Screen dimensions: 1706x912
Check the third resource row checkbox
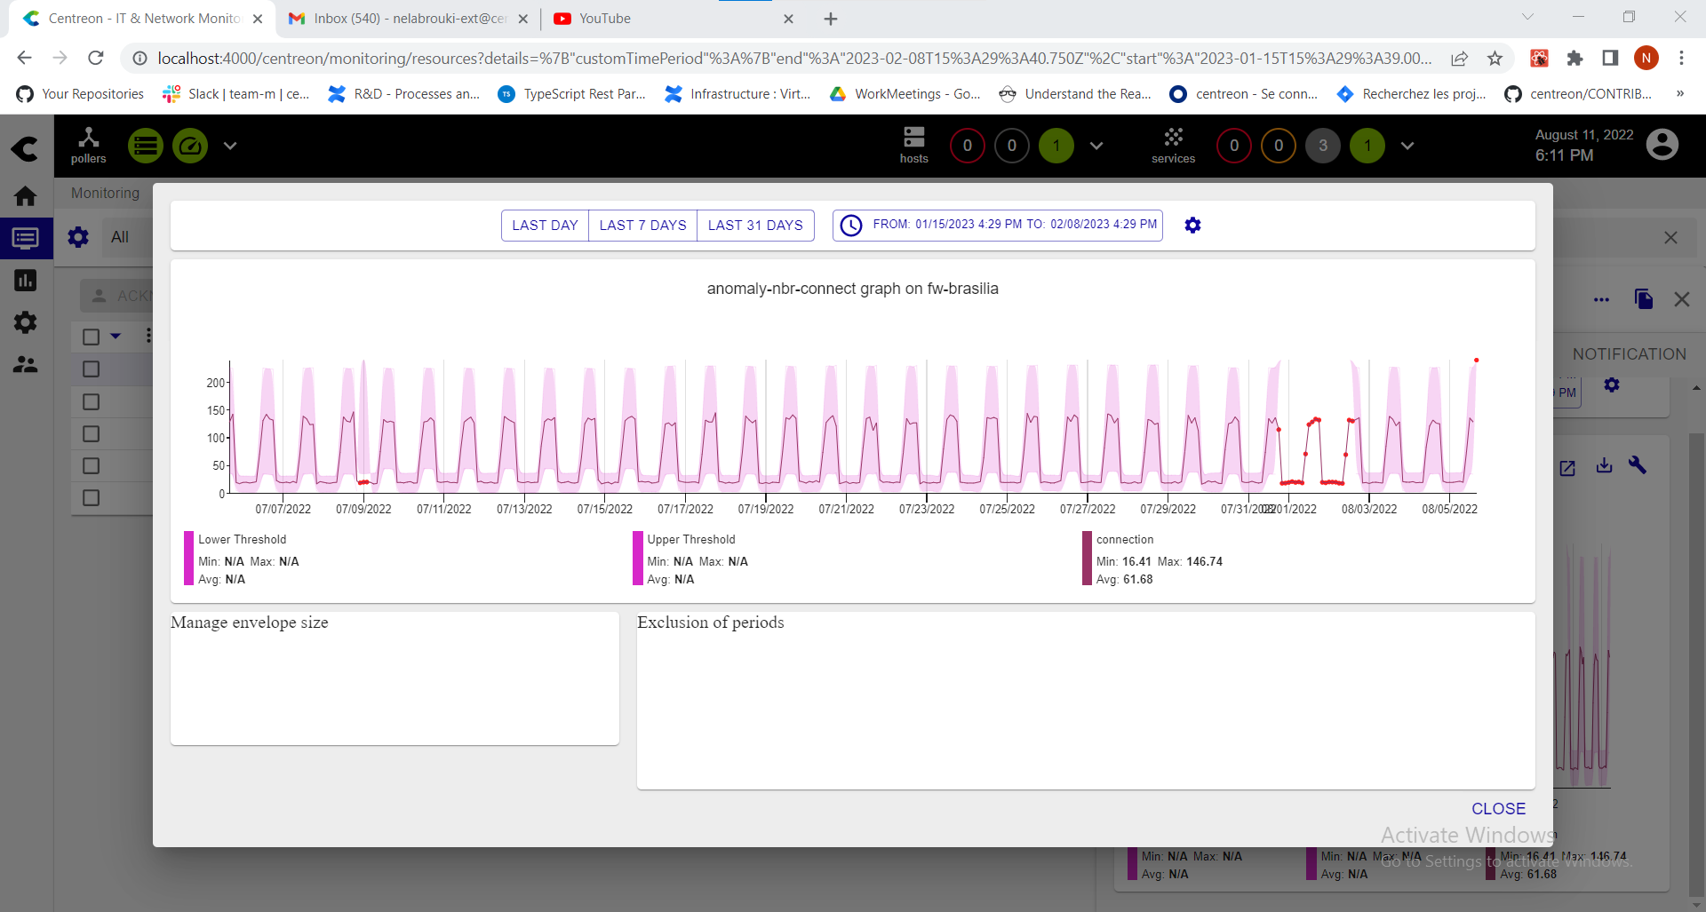click(x=91, y=434)
